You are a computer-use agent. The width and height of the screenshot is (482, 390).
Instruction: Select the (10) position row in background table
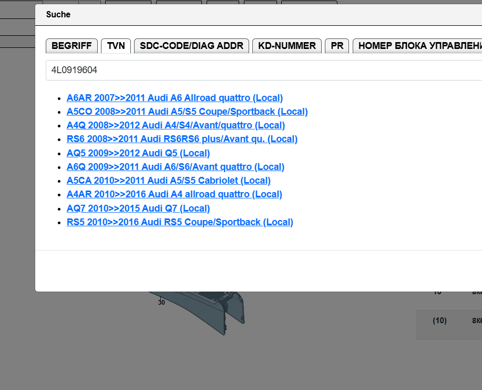(449, 324)
